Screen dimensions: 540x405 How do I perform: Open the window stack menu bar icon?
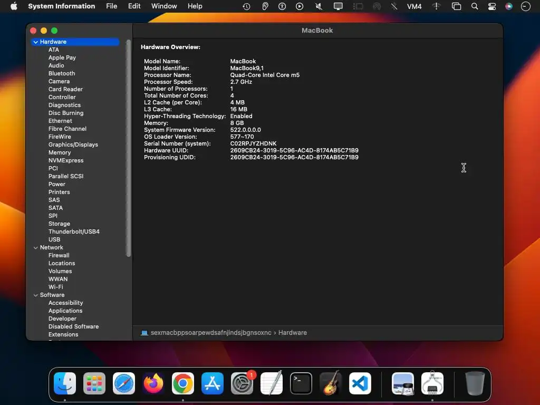(x=456, y=6)
